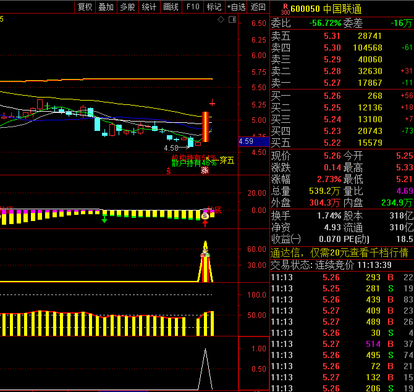Click the 交易状态 连续竞价 status line

(x=331, y=265)
